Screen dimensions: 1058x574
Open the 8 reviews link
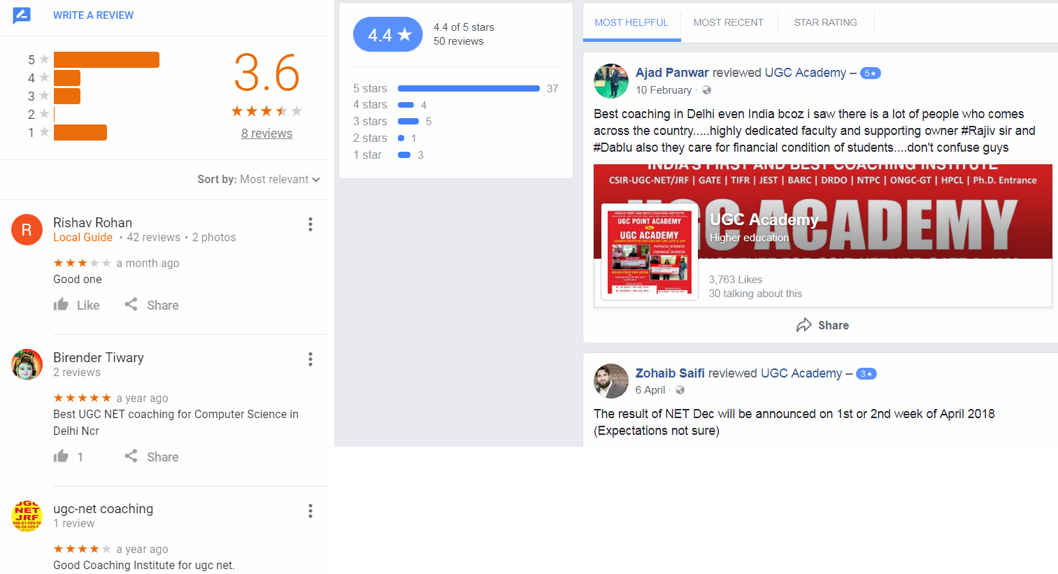pyautogui.click(x=267, y=134)
